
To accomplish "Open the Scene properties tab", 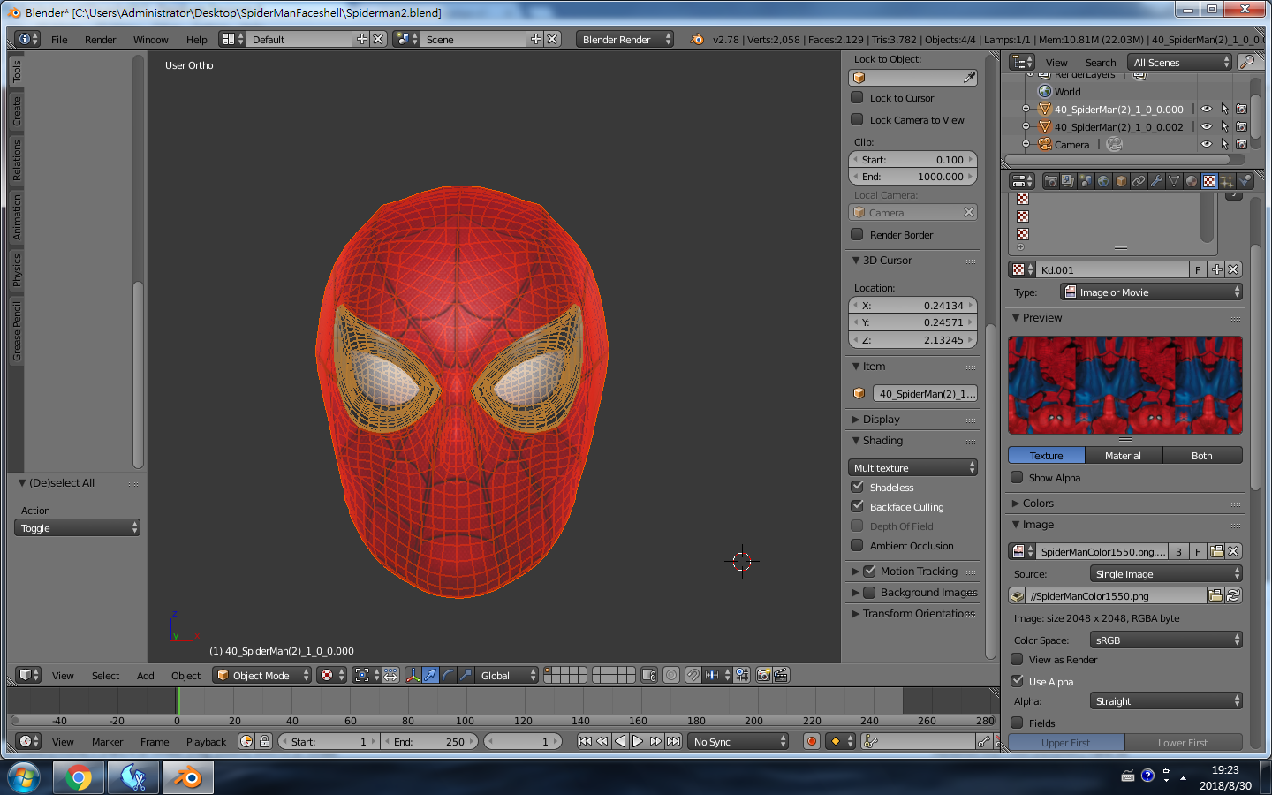I will point(1086,181).
